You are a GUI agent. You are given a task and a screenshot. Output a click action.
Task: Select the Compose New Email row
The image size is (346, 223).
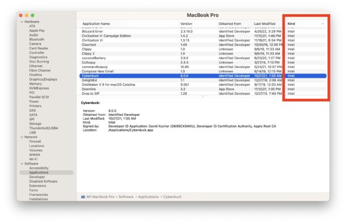coord(203,71)
